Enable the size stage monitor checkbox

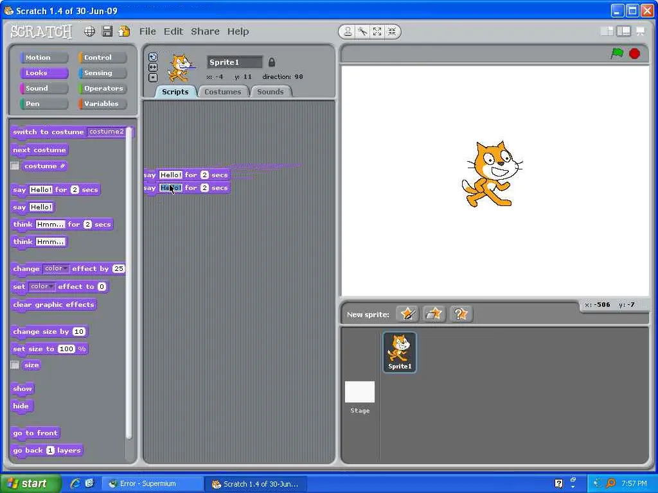15,365
